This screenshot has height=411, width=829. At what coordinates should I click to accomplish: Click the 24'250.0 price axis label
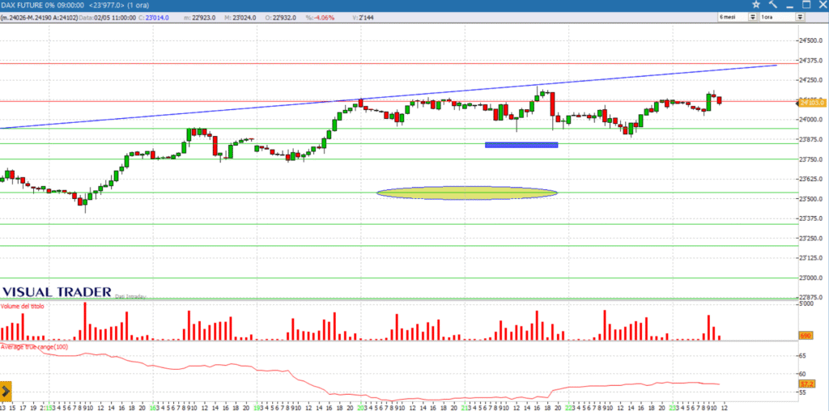[811, 80]
